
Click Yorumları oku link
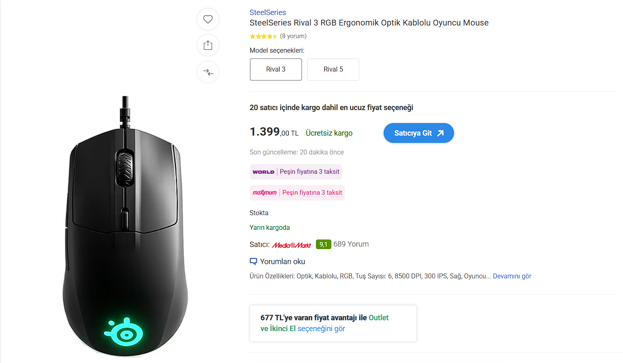pyautogui.click(x=282, y=262)
